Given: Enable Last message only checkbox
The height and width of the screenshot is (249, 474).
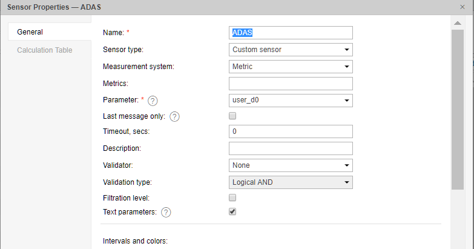Looking at the screenshot, I should coord(232,116).
